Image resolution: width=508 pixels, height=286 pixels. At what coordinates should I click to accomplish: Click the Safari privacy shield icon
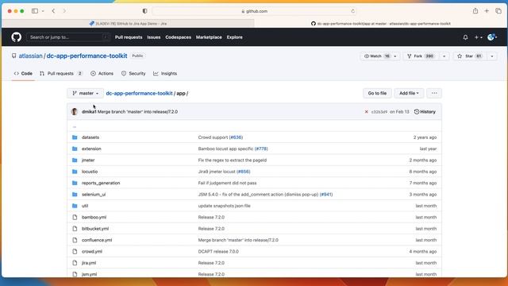tap(144, 11)
